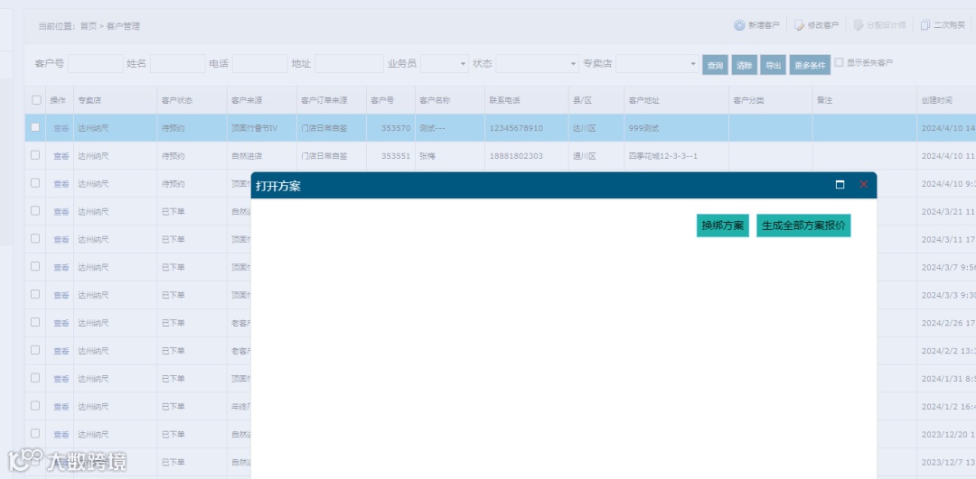The width and height of the screenshot is (976, 479).
Task: Toggle the select-all checkbox in table header
Action: click(x=36, y=100)
